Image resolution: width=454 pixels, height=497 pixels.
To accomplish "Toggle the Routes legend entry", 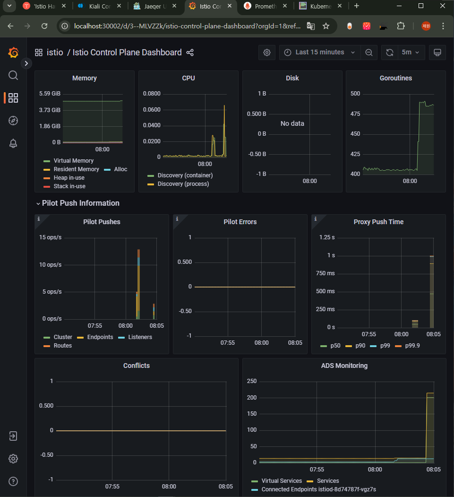I will click(x=63, y=346).
